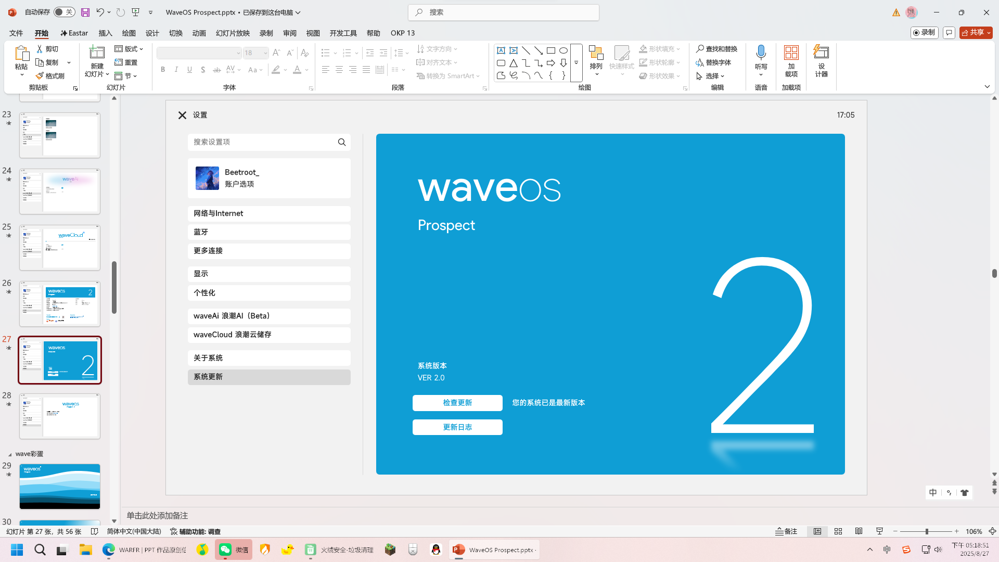Click the zoom slider handle
999x562 pixels.
(x=927, y=531)
